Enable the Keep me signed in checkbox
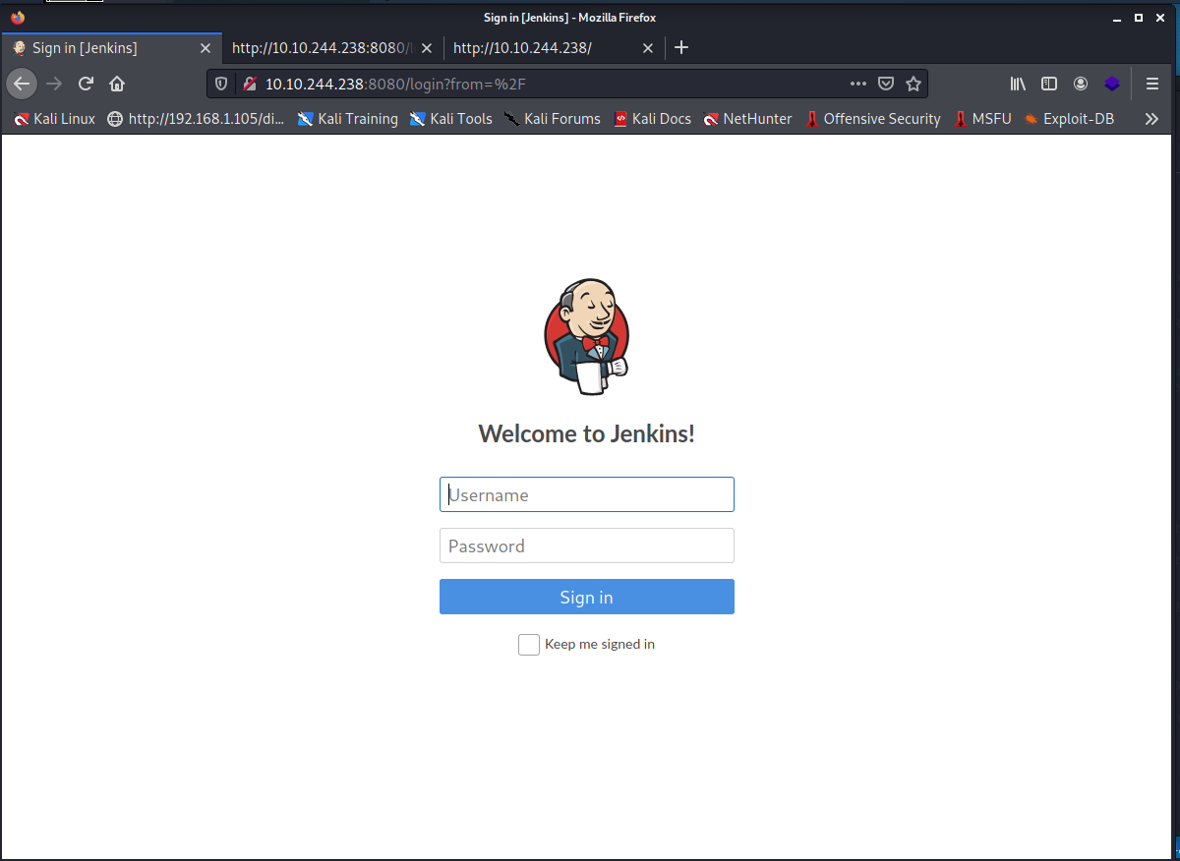Image resolution: width=1180 pixels, height=861 pixels. pyautogui.click(x=529, y=645)
